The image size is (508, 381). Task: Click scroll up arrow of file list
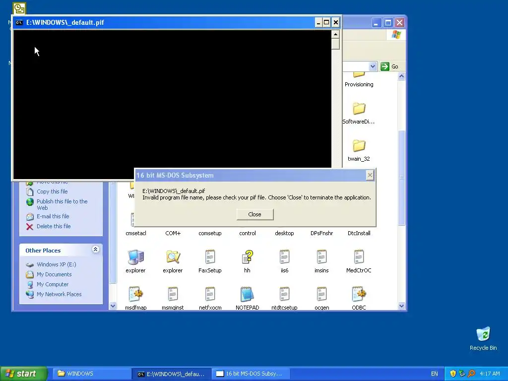point(401,76)
